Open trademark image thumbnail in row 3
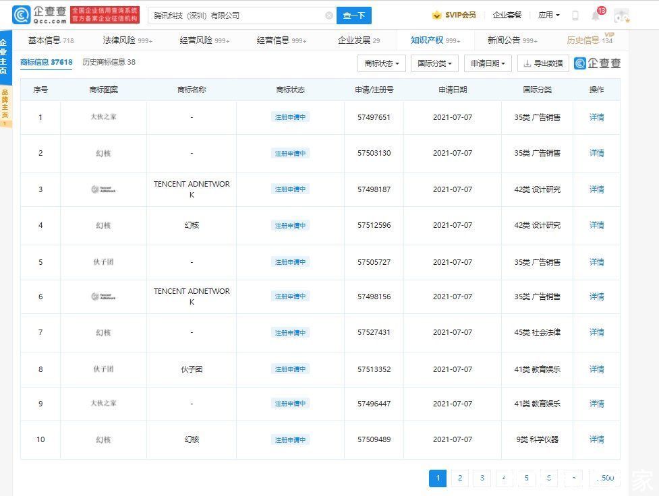The width and height of the screenshot is (659, 496). [103, 189]
